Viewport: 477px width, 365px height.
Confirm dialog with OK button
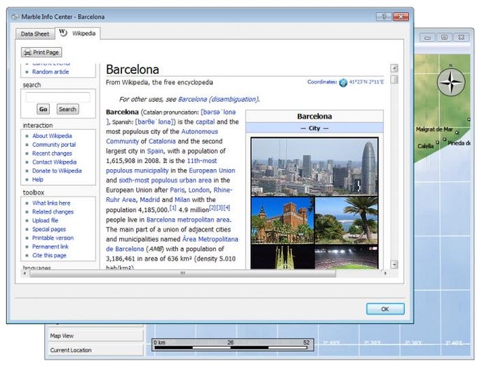(x=385, y=309)
